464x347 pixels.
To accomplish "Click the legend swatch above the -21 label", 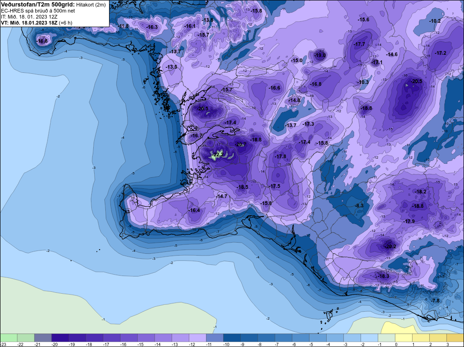I will point(43,338).
